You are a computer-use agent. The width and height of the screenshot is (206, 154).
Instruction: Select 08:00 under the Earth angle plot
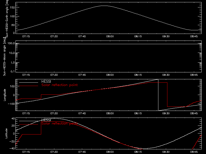point(110,36)
